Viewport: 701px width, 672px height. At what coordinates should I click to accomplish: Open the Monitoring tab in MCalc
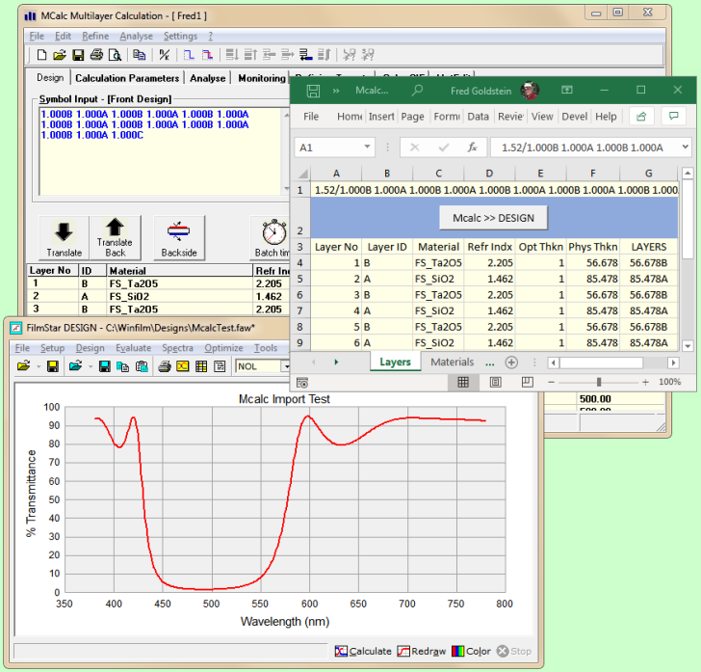262,78
